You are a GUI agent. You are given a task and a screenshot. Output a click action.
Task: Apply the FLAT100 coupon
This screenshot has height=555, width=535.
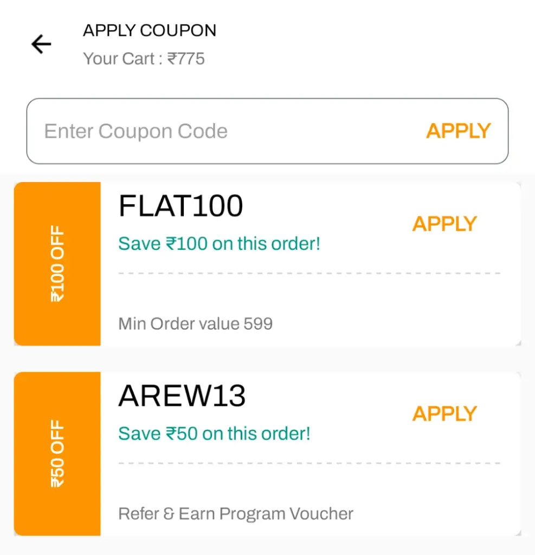pyautogui.click(x=444, y=224)
